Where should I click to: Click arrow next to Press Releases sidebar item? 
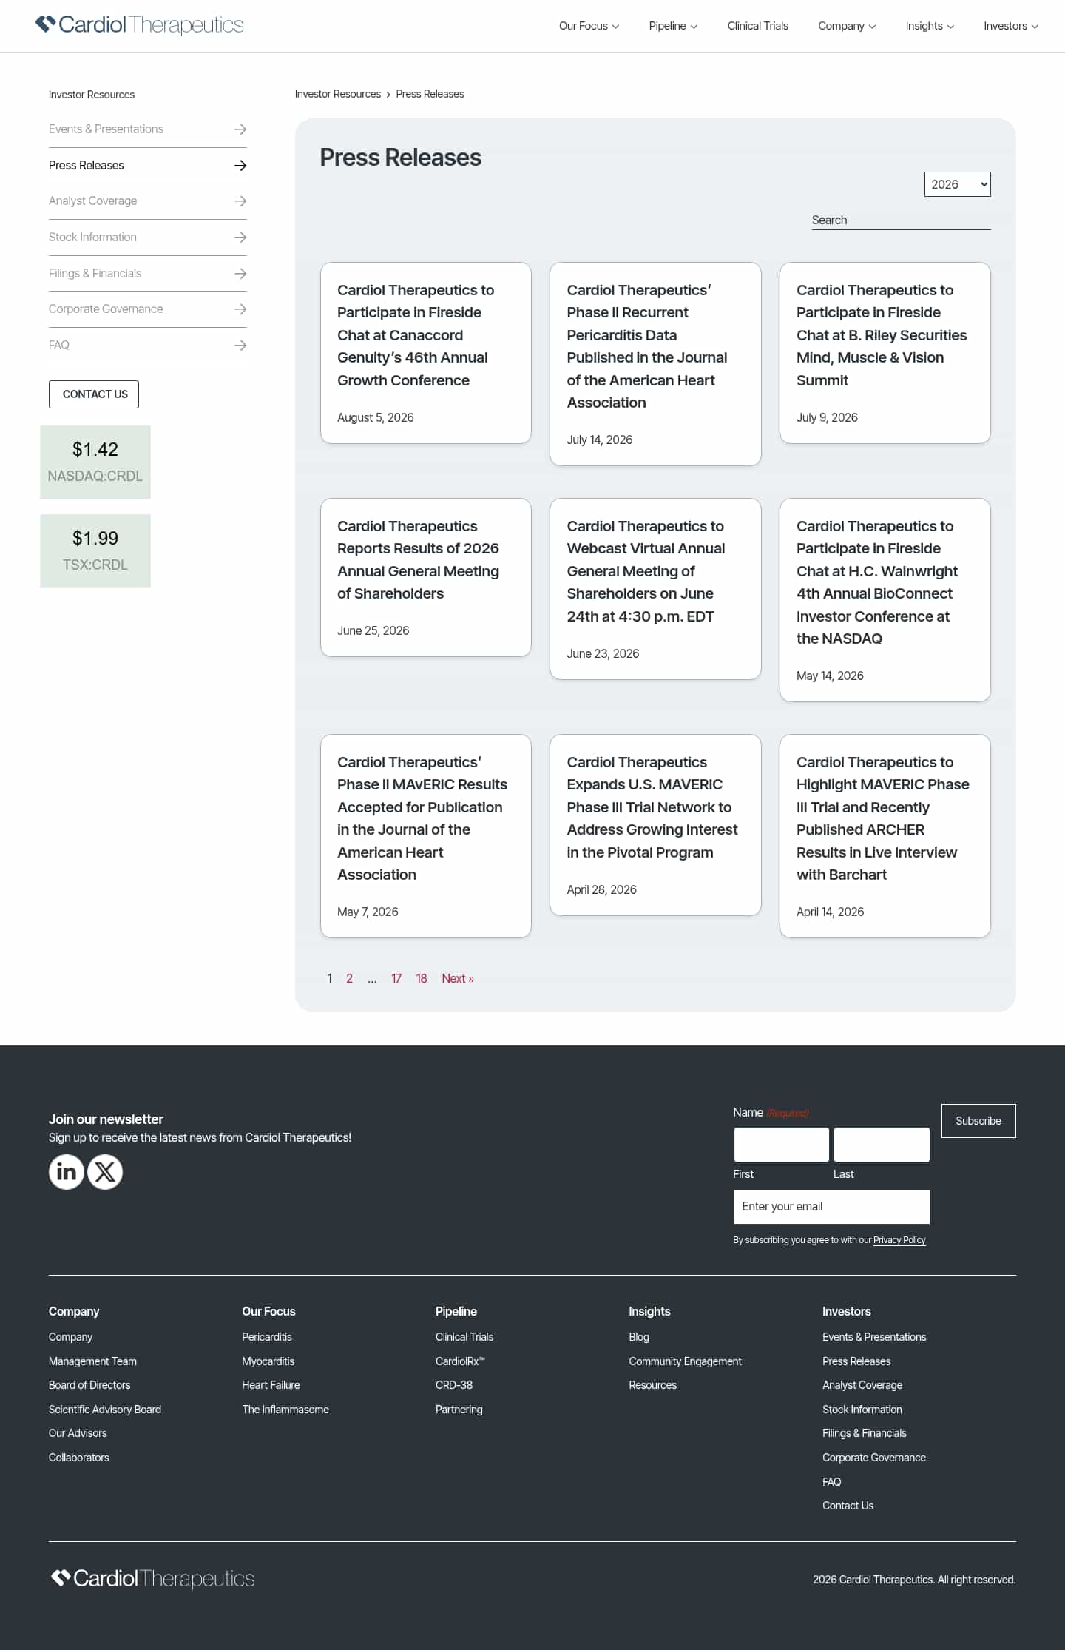[x=240, y=166]
